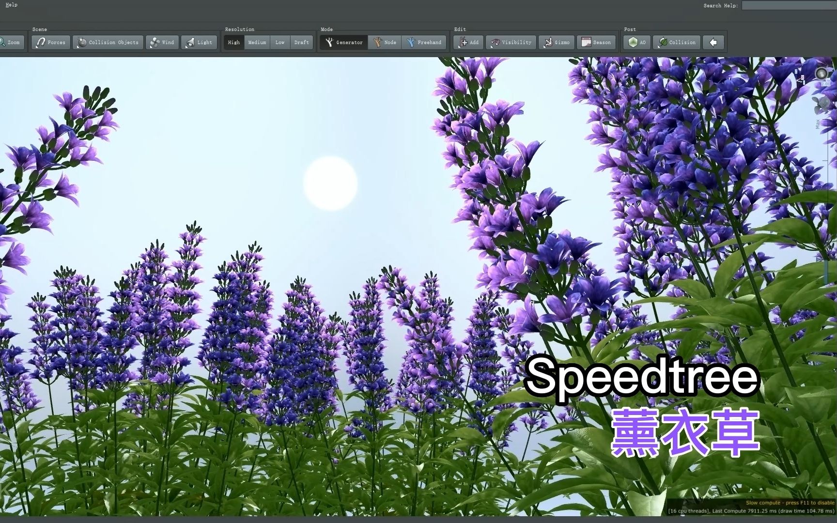Set resolution to Medium

[257, 43]
